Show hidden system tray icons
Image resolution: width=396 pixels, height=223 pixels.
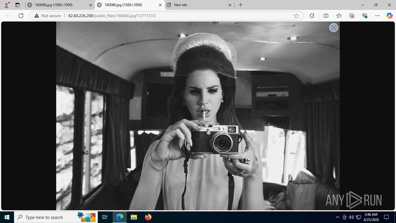click(337, 217)
